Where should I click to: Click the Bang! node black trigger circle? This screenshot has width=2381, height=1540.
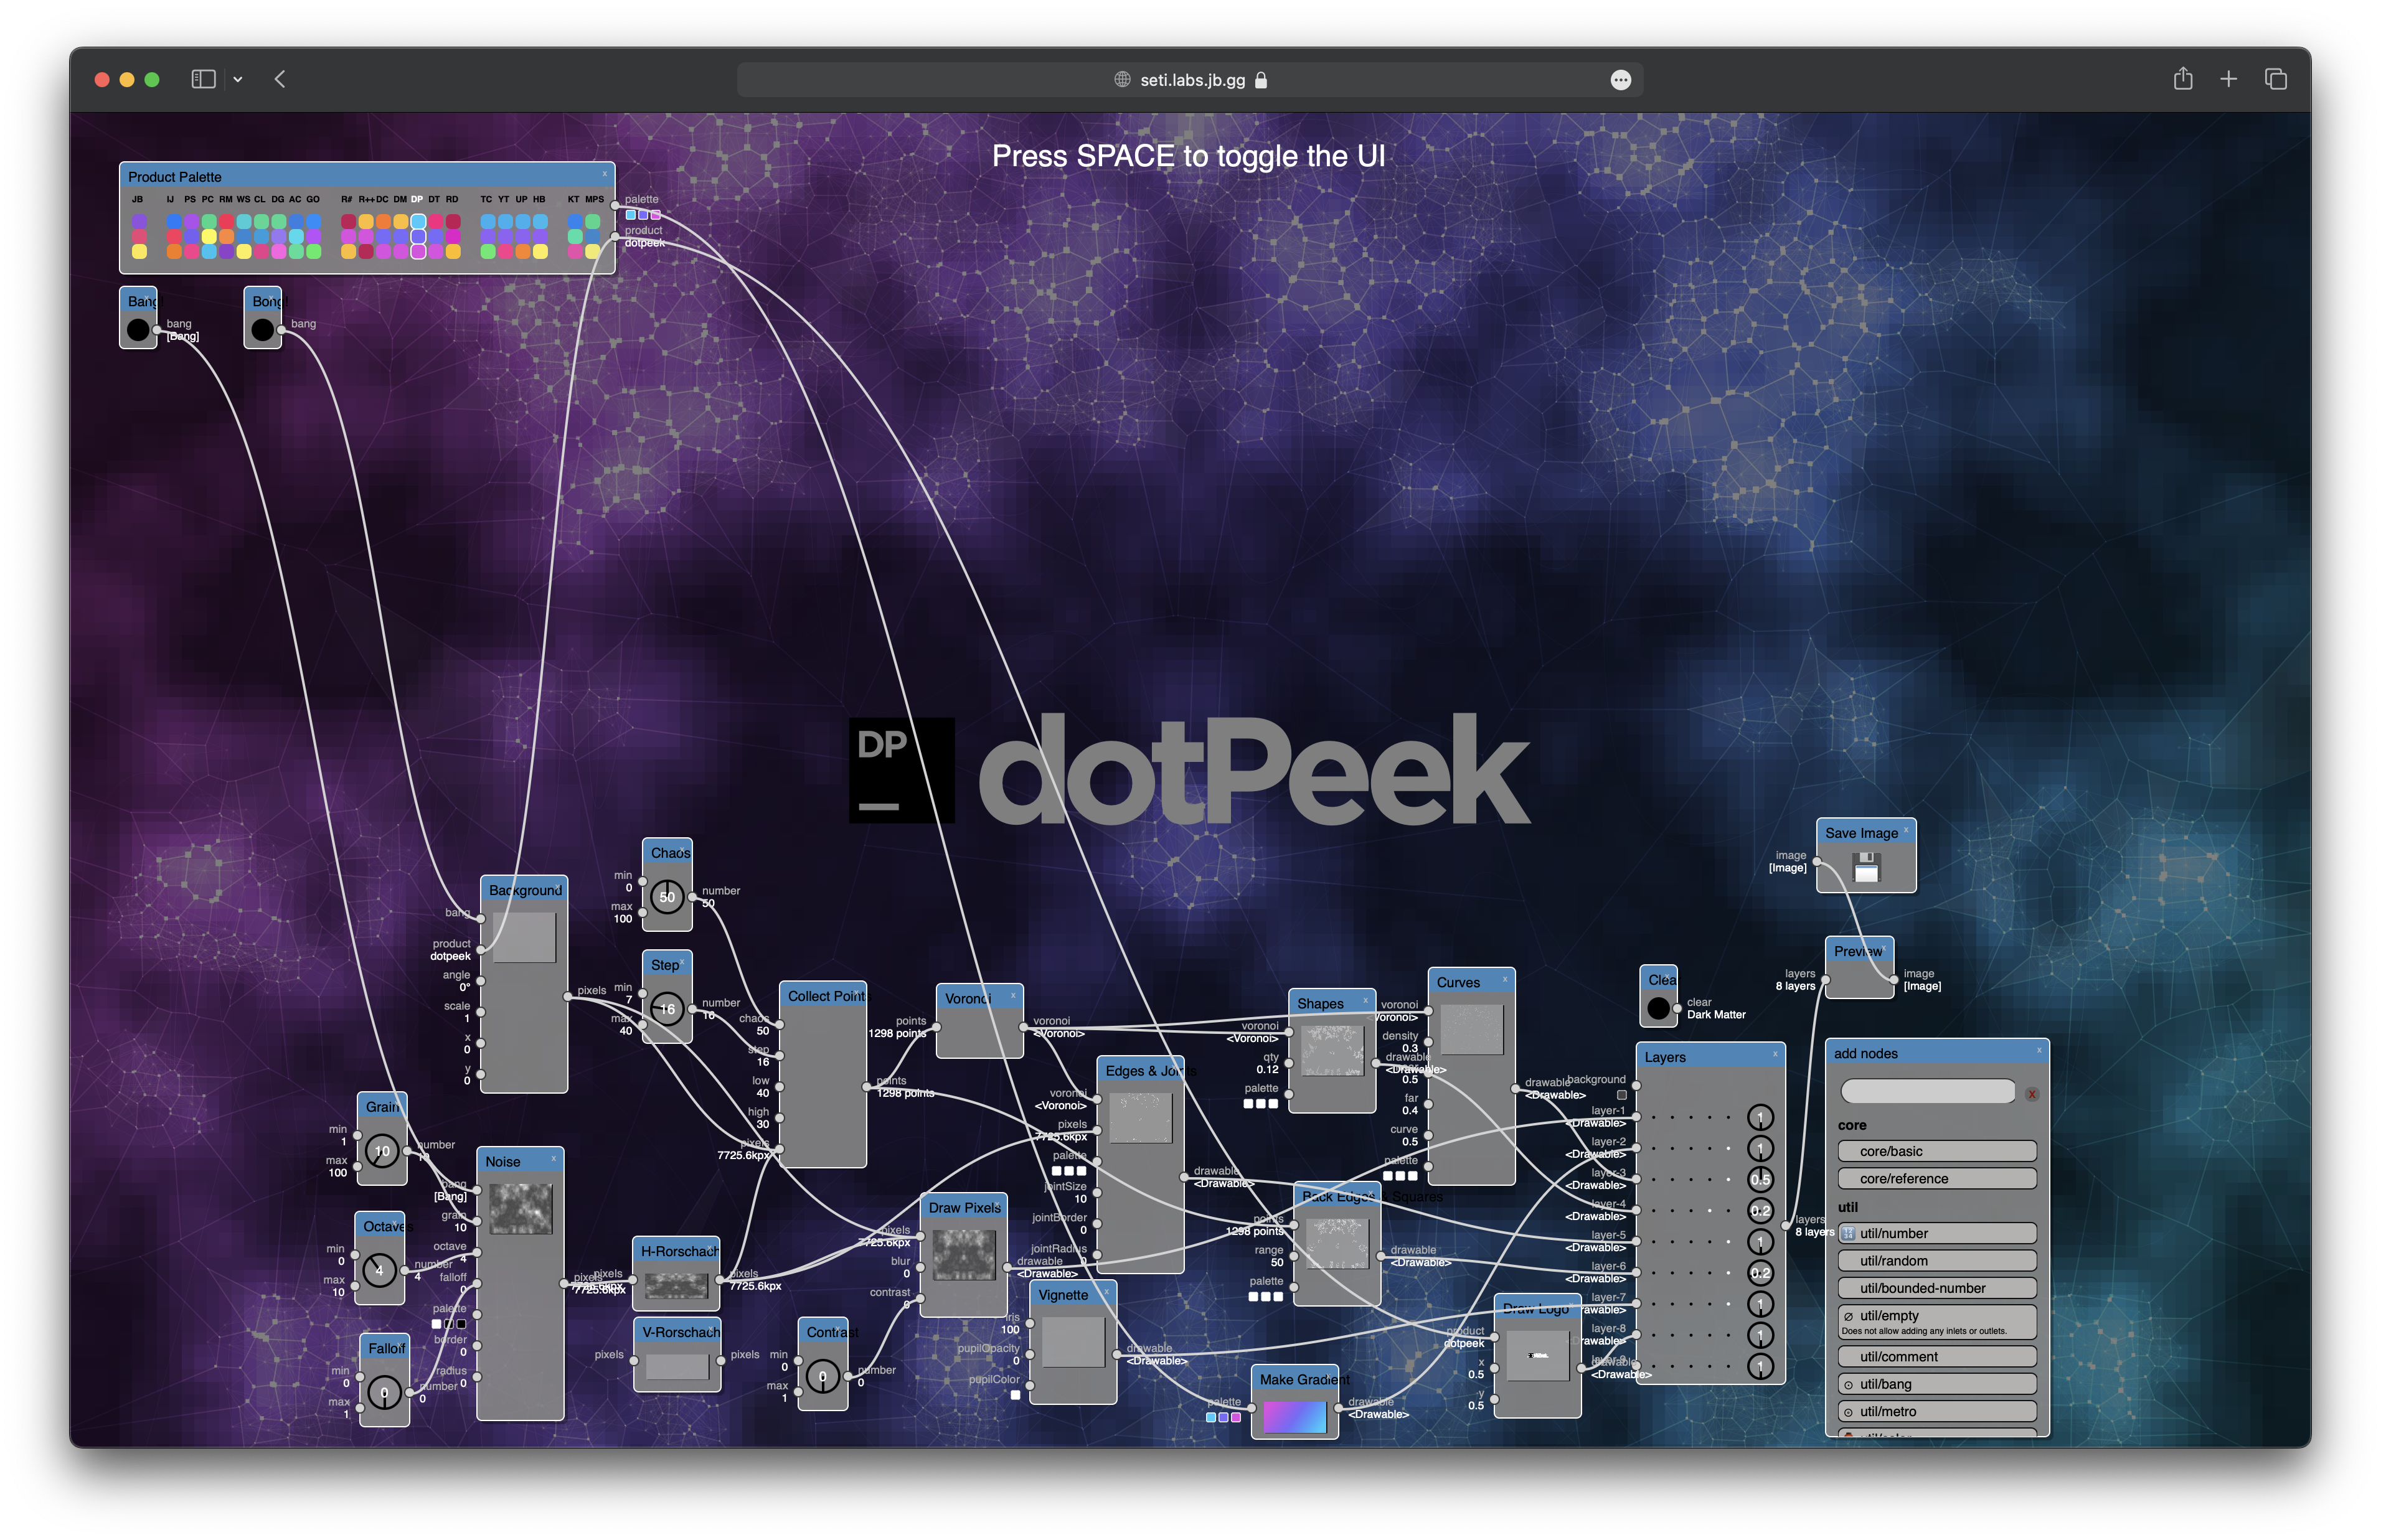click(138, 329)
